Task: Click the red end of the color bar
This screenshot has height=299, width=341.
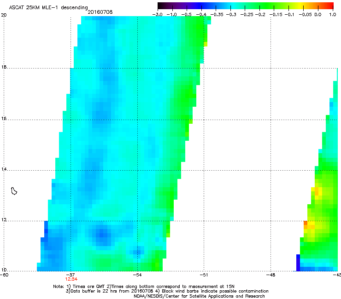Action: coord(330,6)
